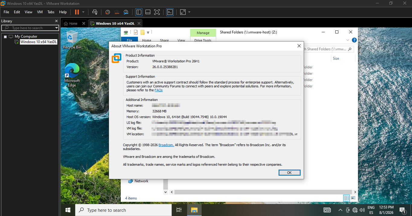Close the About VMware Workstation Pro dialog
Screen dimensions: 412x216
(x=299, y=46)
